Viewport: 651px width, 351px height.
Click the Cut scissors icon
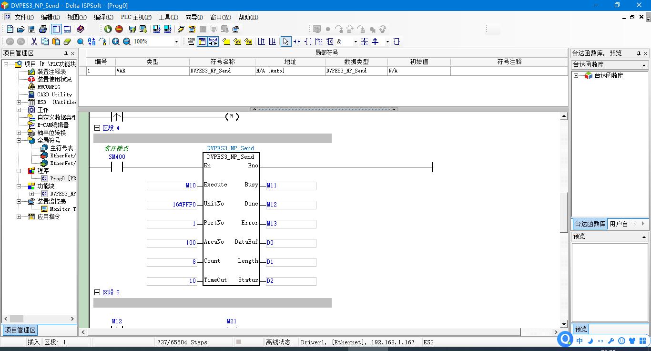tap(34, 41)
